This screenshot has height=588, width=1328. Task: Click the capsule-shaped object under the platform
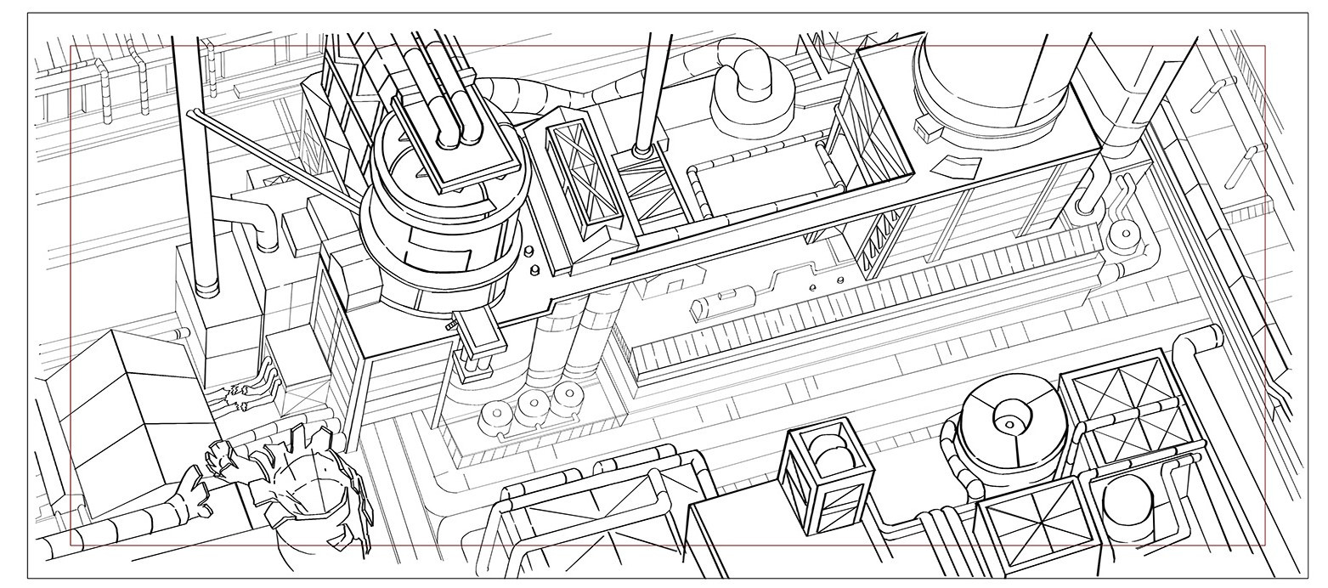pos(721,299)
